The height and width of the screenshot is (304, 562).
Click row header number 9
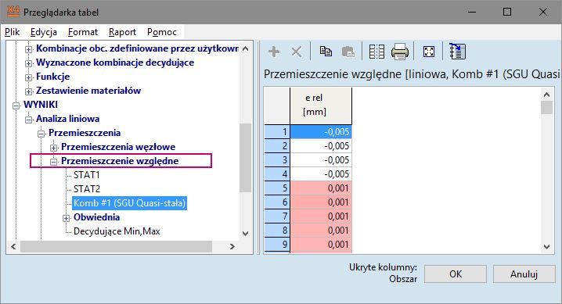277,245
